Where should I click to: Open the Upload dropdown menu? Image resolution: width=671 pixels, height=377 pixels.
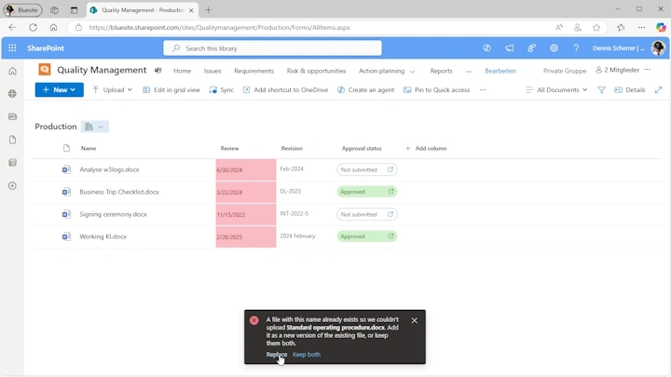(x=112, y=89)
